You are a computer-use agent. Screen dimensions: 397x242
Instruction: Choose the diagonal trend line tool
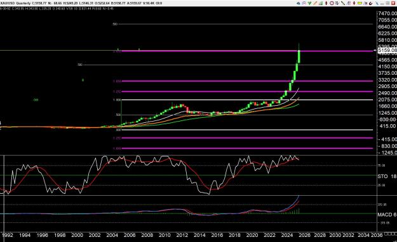(x=343, y=3)
